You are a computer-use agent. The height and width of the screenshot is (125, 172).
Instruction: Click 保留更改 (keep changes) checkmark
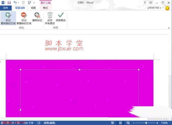click(61, 17)
